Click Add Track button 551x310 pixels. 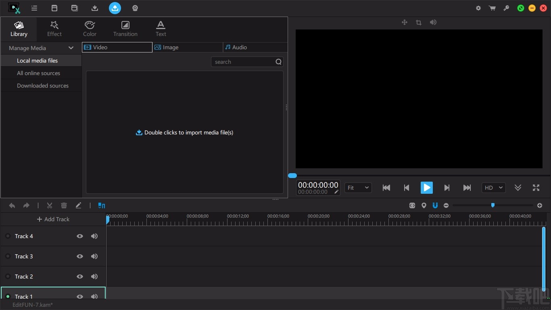click(x=53, y=219)
